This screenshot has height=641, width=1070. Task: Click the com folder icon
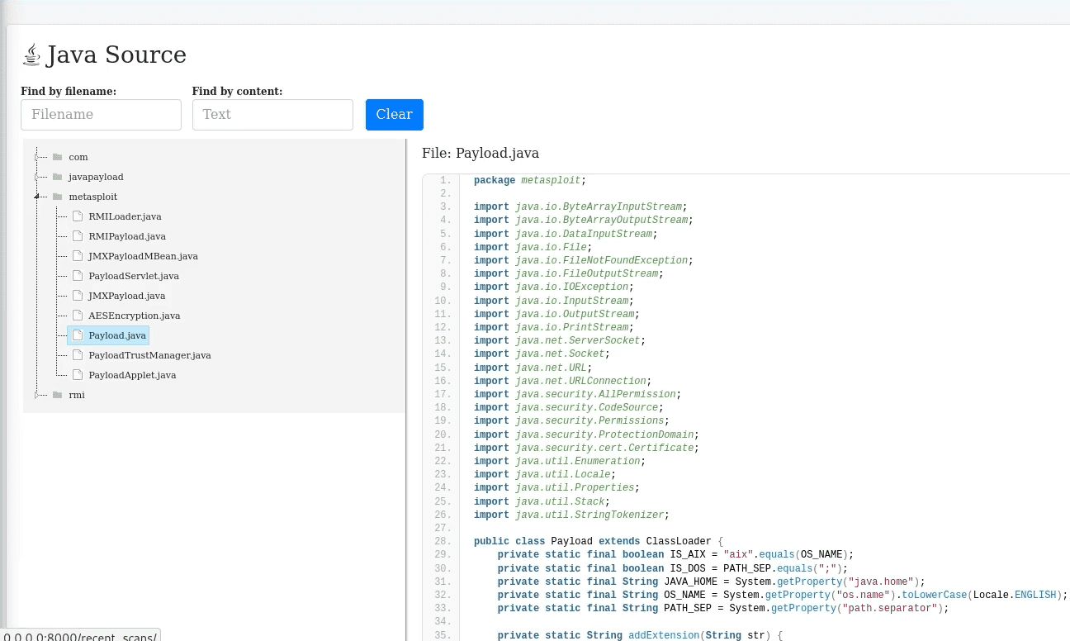pos(58,157)
